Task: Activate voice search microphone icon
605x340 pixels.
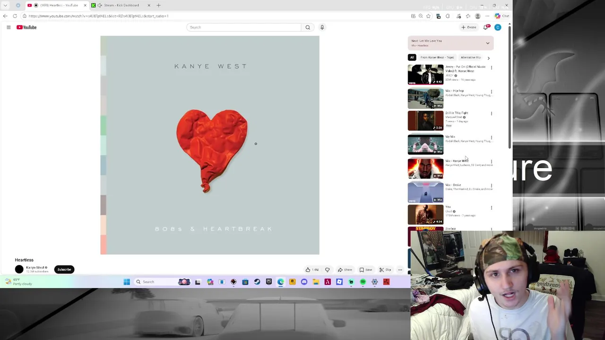Action: point(322,27)
